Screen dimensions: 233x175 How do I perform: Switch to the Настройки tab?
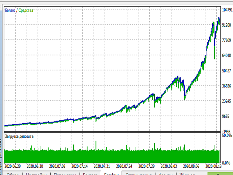[x=36, y=174]
